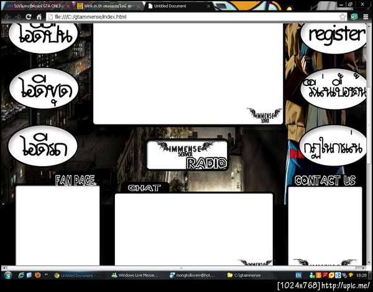Click the browser reload icon
This screenshot has width=373, height=292.
pyautogui.click(x=29, y=17)
